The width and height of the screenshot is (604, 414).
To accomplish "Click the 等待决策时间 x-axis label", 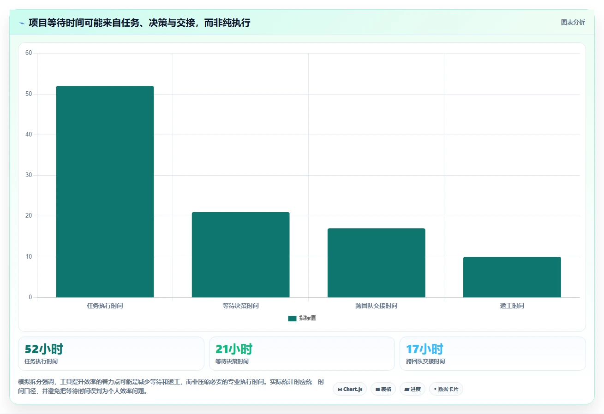I will (240, 306).
